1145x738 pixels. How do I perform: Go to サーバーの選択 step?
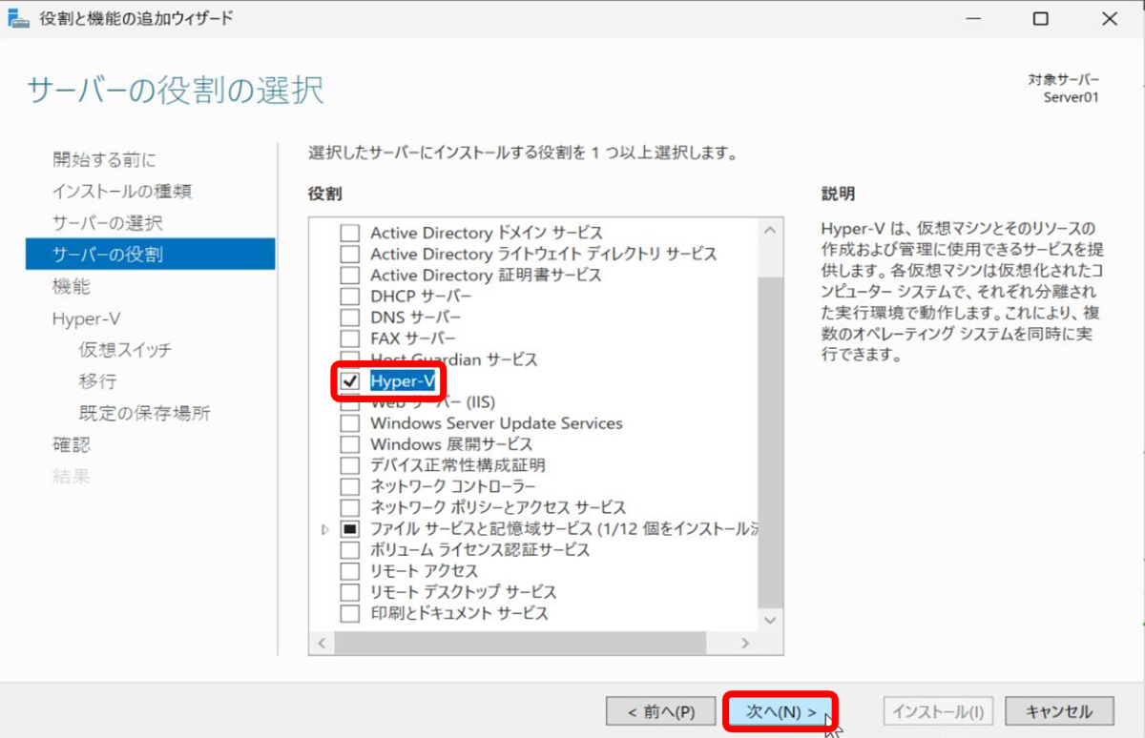coord(107,223)
